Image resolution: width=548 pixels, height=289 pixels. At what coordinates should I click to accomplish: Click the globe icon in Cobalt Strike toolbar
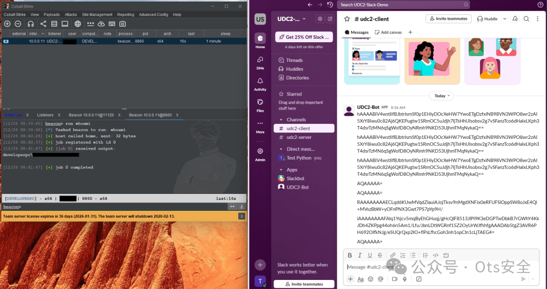[78, 24]
